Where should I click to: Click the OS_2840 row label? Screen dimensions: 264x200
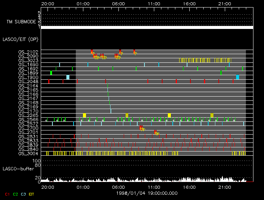[x=28, y=149]
